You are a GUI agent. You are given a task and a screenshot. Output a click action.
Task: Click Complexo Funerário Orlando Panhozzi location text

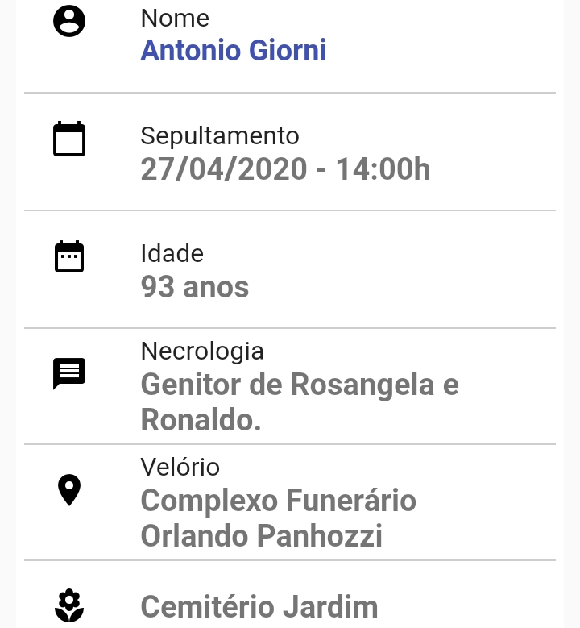click(279, 518)
